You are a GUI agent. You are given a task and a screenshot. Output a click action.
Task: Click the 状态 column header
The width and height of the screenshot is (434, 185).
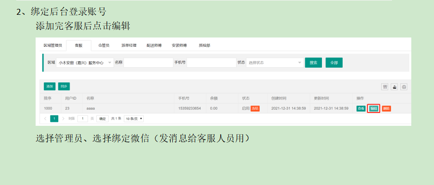point(246,98)
